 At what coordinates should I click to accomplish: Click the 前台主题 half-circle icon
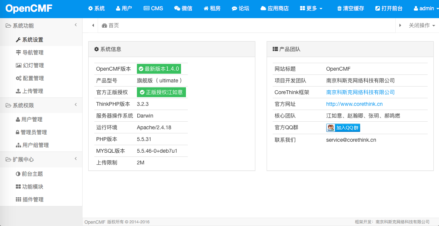pyautogui.click(x=18, y=174)
